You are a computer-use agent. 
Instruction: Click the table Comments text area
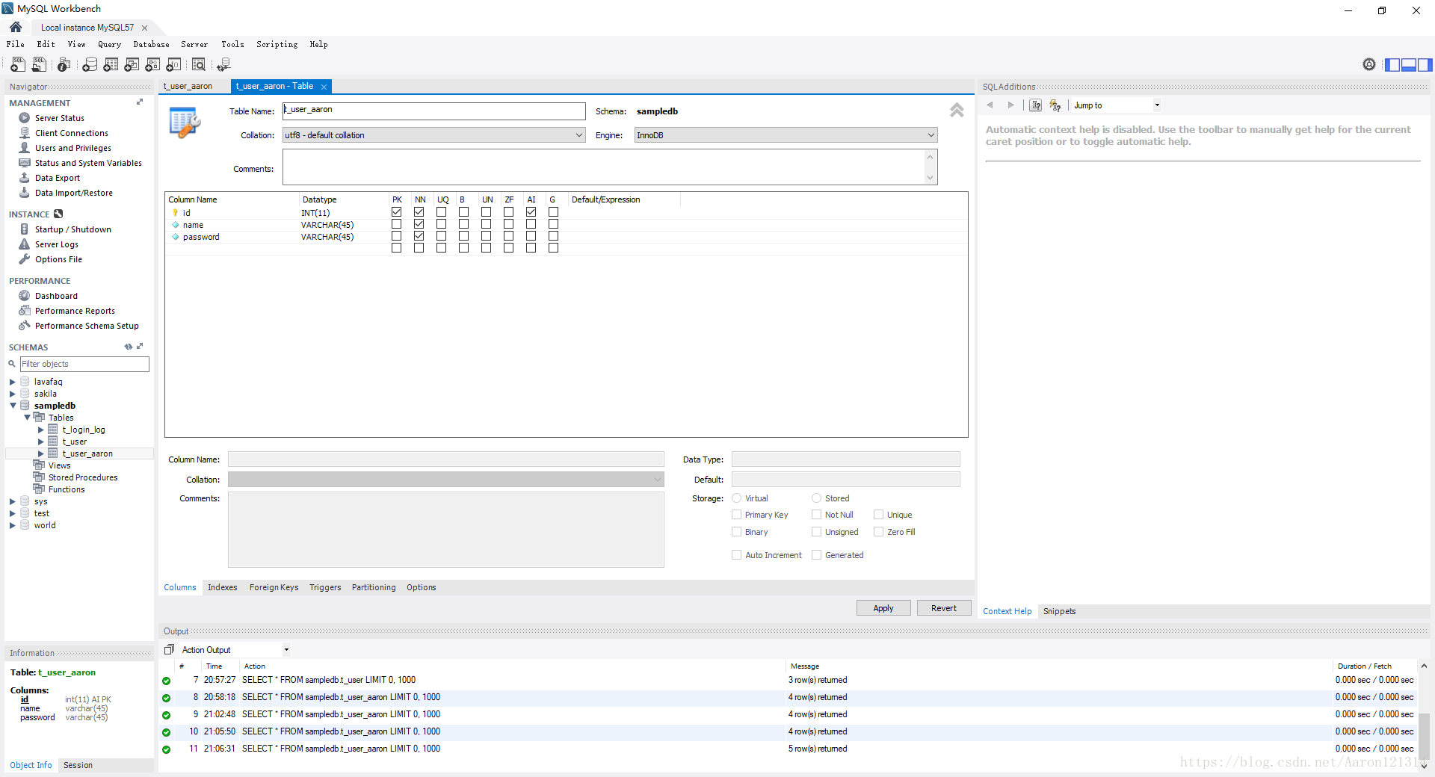(610, 167)
